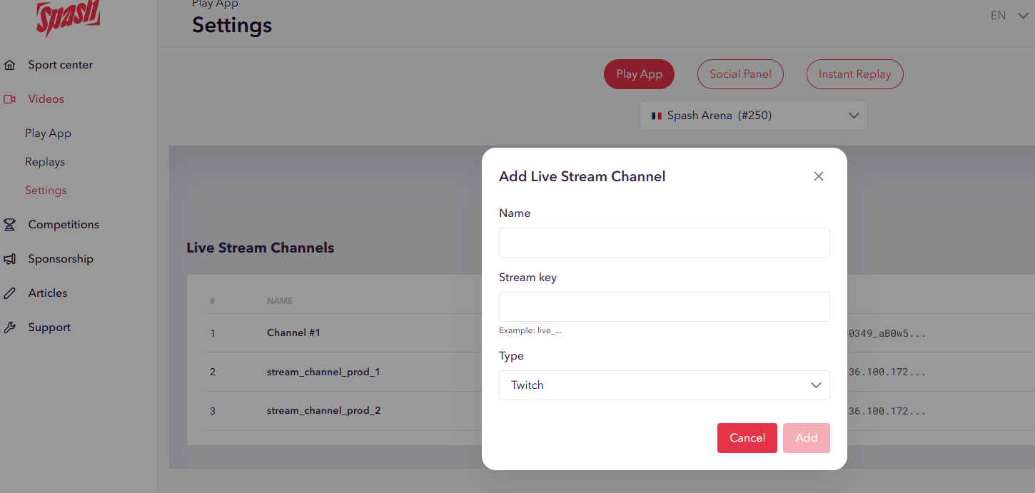Select the Play App tab button
Screen dimensions: 1035x493
tap(639, 74)
